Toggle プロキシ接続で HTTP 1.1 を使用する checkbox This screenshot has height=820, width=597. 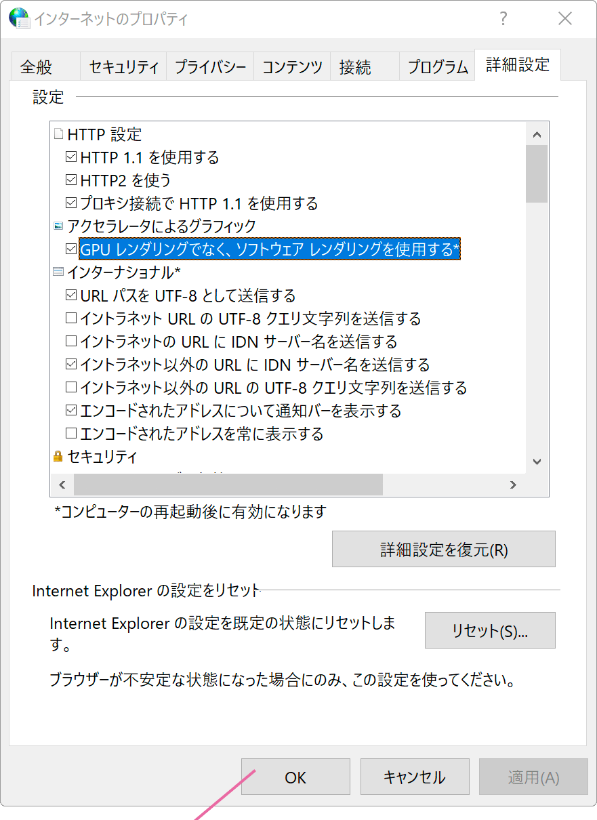tap(71, 203)
